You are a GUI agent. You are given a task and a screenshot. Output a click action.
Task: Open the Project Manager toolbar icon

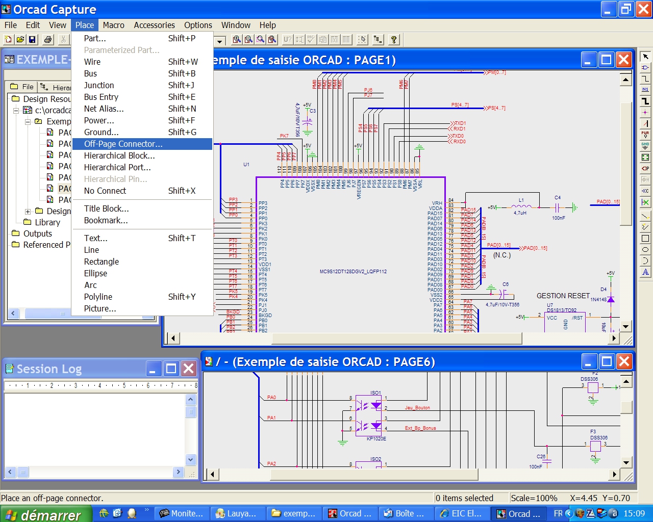point(378,39)
